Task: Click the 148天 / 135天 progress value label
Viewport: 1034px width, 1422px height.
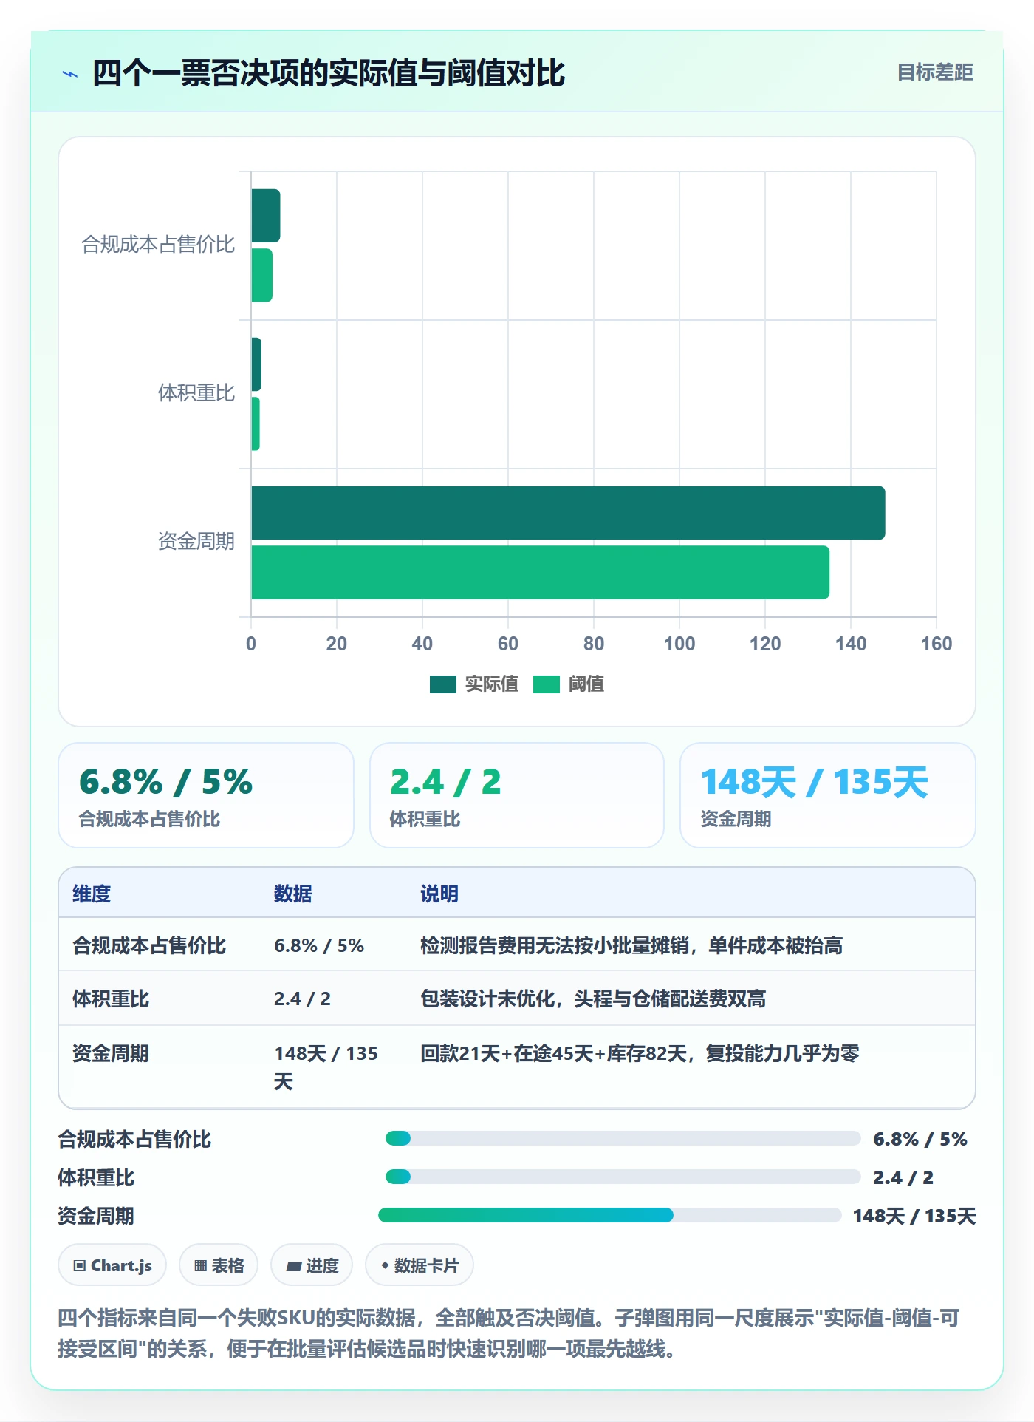Action: pyautogui.click(x=914, y=1216)
